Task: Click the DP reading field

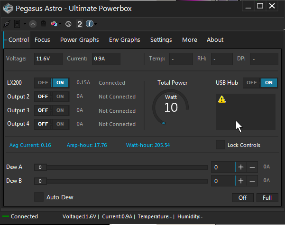Action: [x=264, y=59]
